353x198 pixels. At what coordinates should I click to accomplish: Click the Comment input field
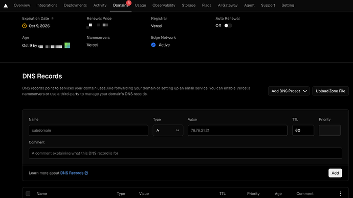point(185,153)
